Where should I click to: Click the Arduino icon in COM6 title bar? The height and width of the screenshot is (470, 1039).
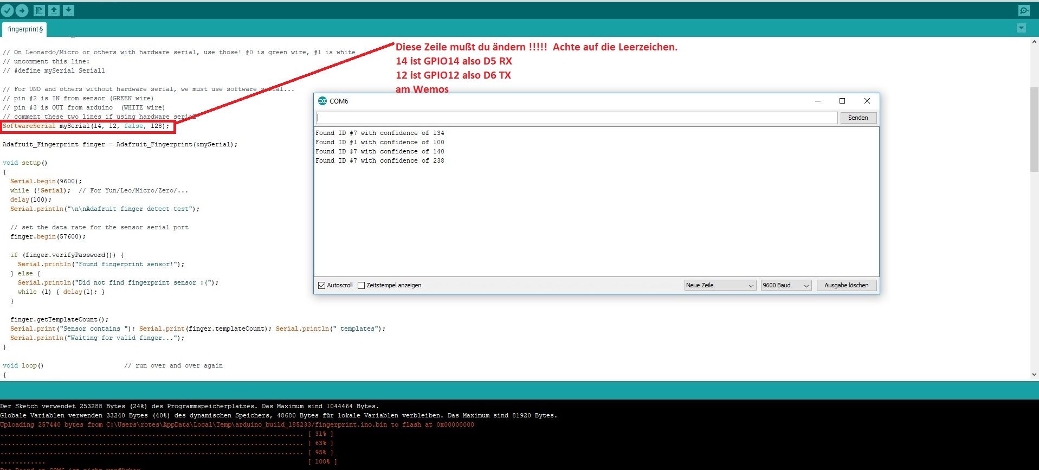322,101
